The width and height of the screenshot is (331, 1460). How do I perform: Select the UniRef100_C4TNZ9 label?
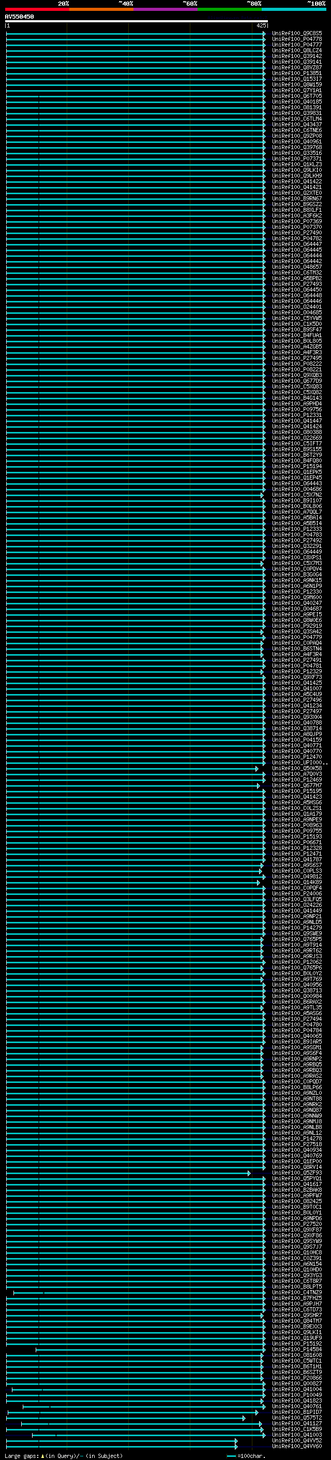coord(296,1292)
